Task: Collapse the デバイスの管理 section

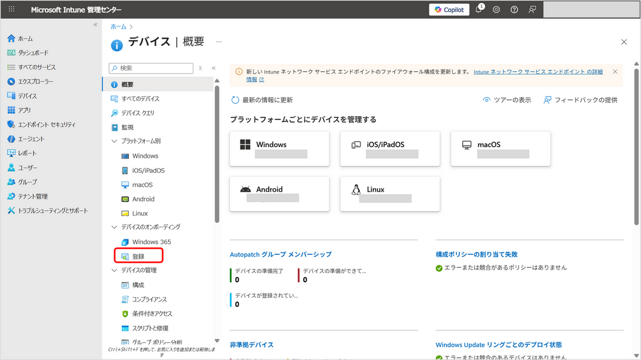Action: [x=114, y=270]
